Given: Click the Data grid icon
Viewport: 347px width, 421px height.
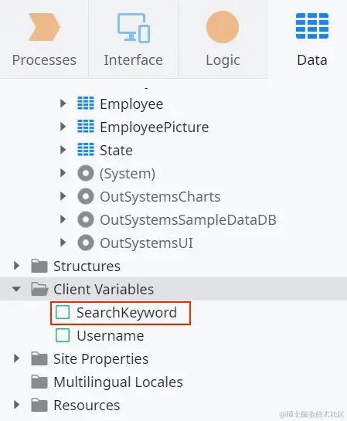Looking at the screenshot, I should [x=312, y=25].
